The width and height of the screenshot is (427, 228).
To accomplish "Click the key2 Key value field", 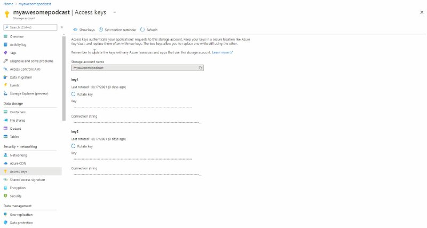I will (132, 159).
